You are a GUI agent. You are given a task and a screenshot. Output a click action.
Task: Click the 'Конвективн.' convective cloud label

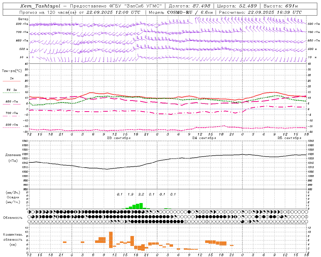(13, 235)
